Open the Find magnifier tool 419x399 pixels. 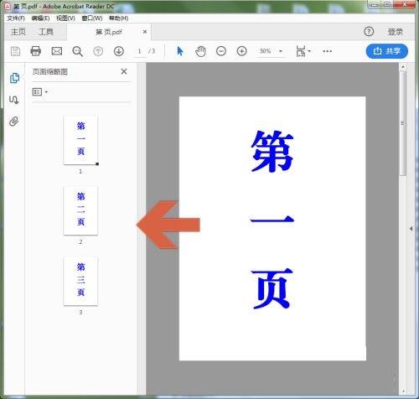[77, 51]
